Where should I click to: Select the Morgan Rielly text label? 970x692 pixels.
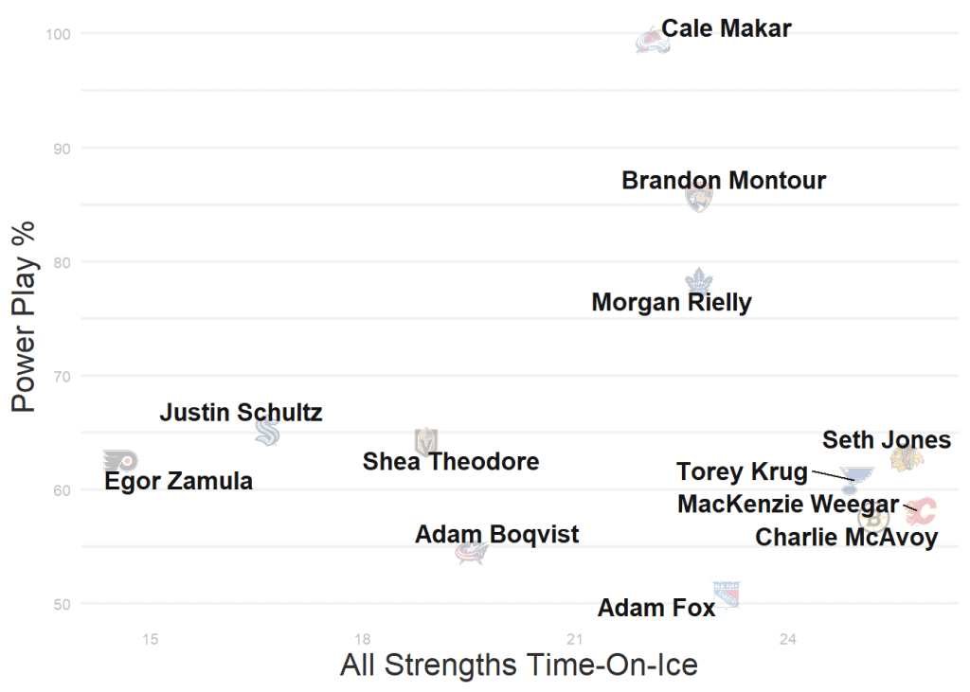click(x=672, y=303)
